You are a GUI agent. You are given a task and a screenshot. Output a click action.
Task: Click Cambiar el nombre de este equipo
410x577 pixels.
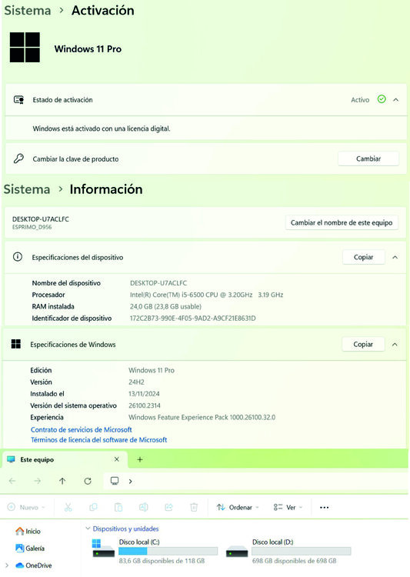pyautogui.click(x=342, y=222)
